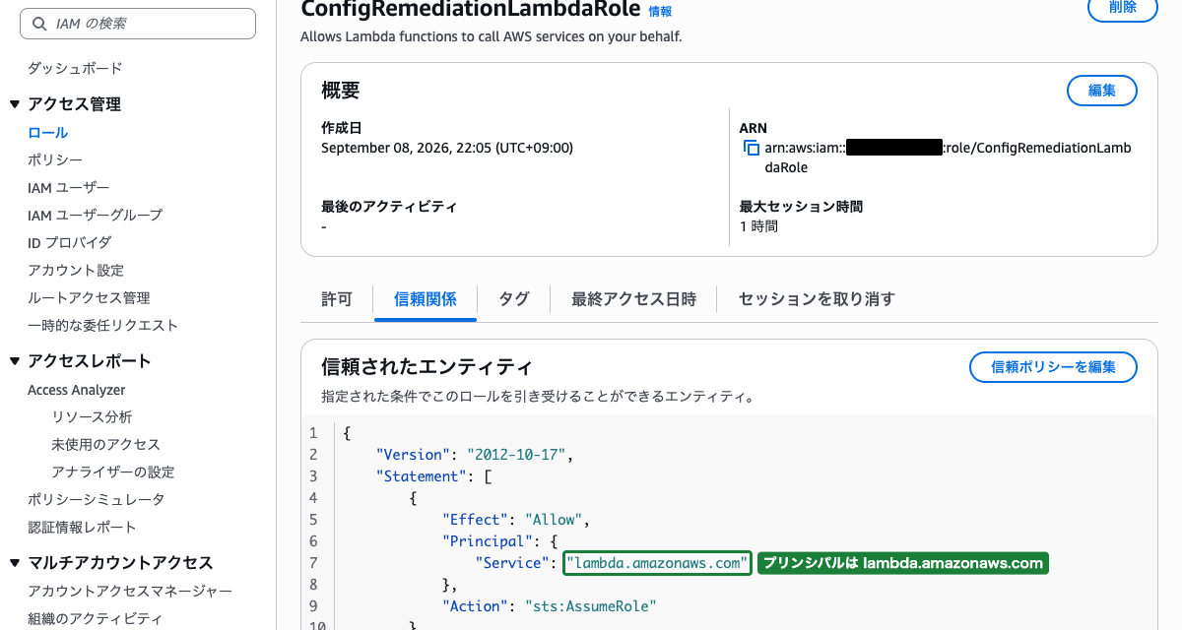Click the 情報 link beside role name
The width and height of the screenshot is (1182, 630).
(660, 11)
